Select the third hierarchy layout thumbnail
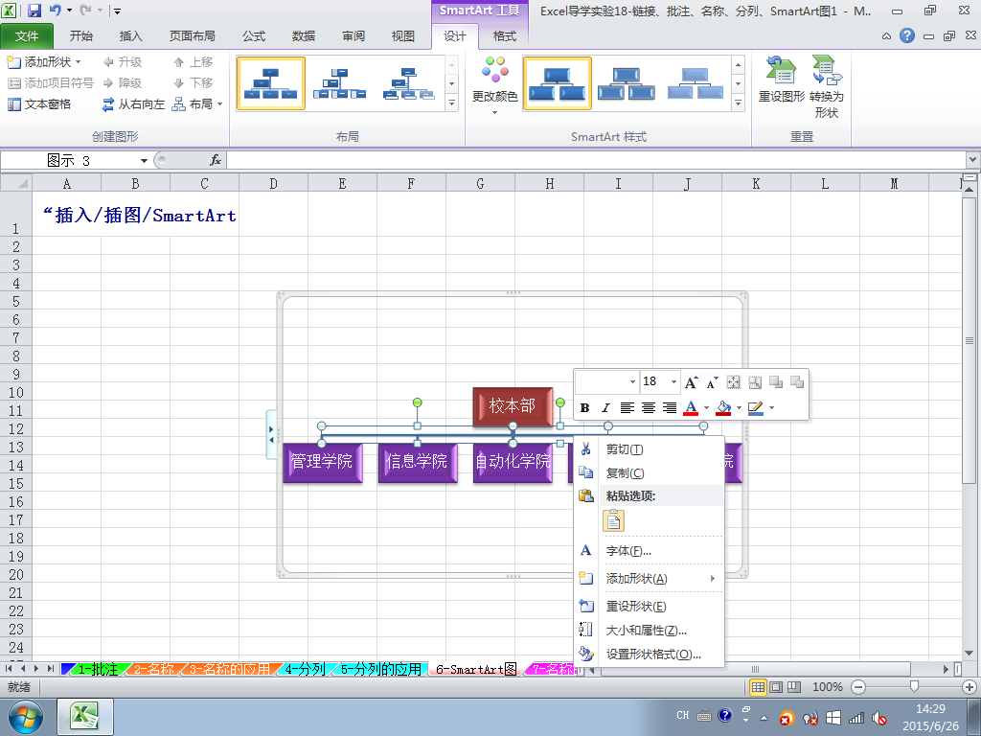Screen dimensions: 981x736 coord(408,83)
